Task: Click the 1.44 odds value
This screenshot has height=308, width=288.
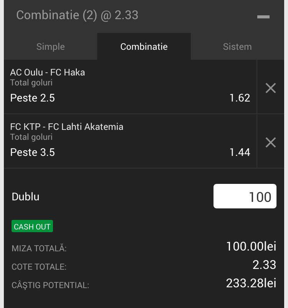Action: click(x=240, y=152)
